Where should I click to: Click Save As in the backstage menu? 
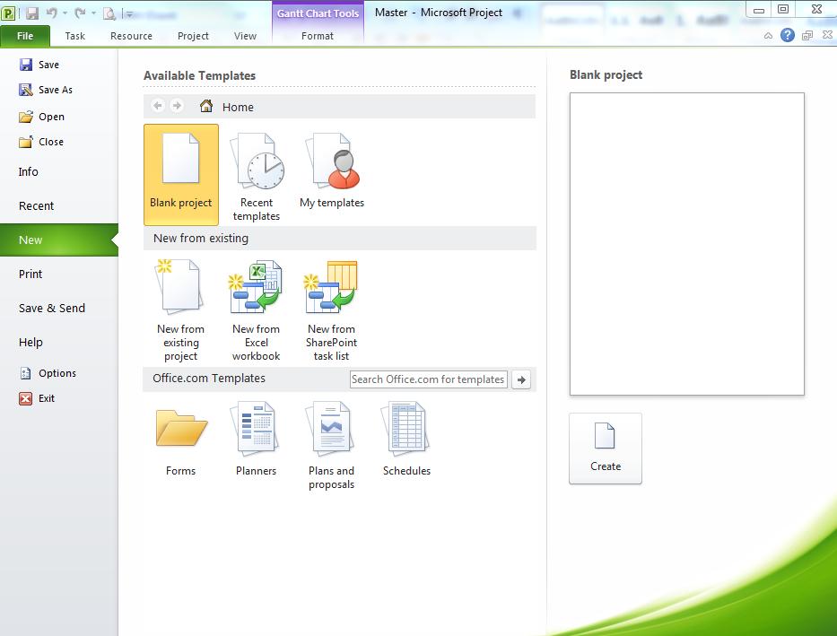click(x=46, y=90)
